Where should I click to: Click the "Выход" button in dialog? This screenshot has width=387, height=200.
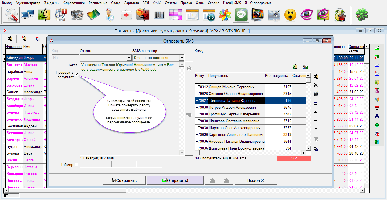coord(256,180)
